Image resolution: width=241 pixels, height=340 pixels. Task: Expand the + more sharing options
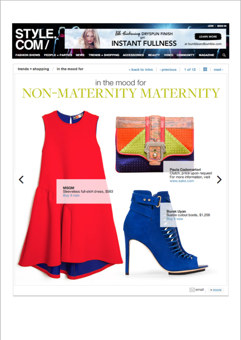(216, 290)
